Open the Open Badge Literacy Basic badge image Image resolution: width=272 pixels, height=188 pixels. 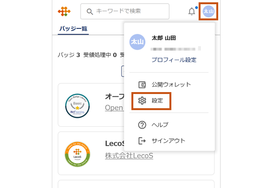click(77, 106)
